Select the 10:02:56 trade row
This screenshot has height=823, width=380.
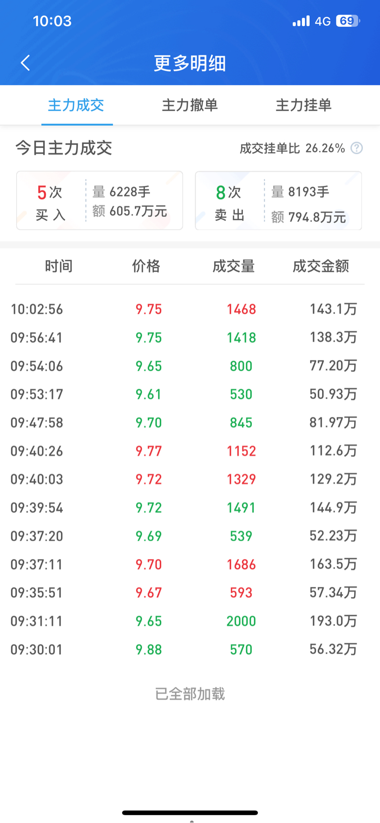[190, 309]
